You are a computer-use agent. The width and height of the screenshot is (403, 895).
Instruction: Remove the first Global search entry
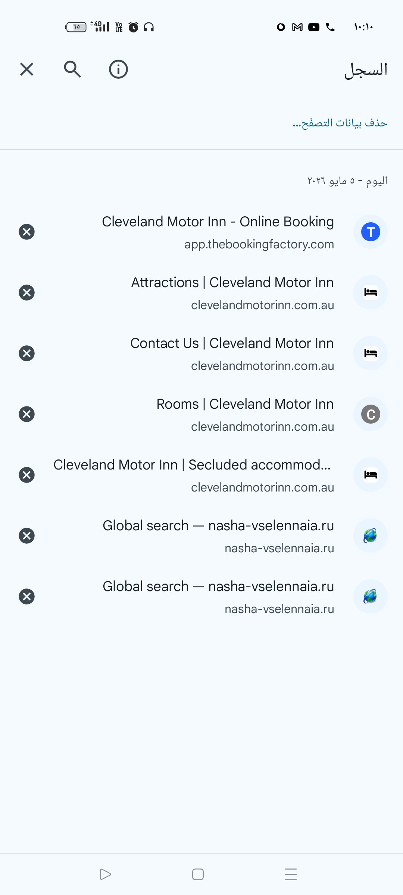[x=26, y=536]
